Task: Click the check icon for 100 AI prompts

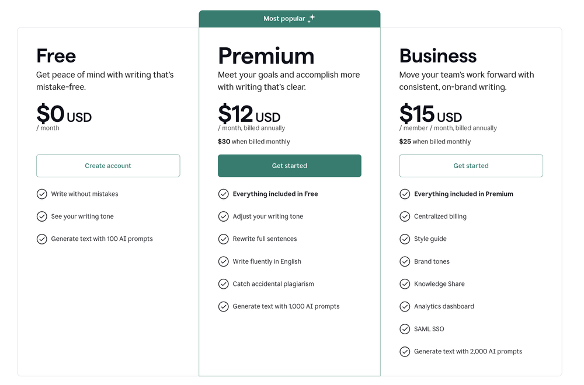Action: click(x=42, y=239)
